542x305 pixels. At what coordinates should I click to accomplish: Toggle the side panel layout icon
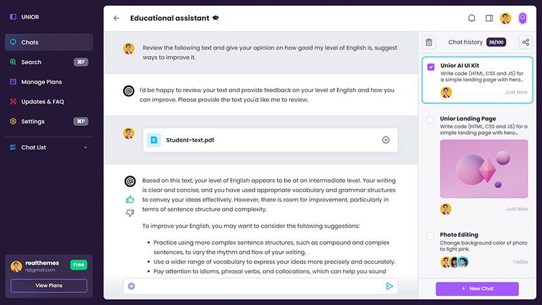pos(489,19)
